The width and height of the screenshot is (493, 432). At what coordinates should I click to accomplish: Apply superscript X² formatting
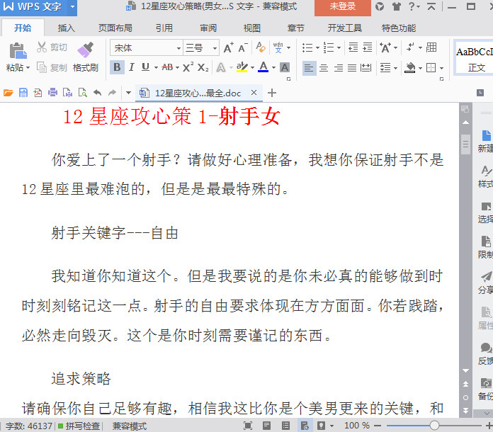(x=188, y=67)
